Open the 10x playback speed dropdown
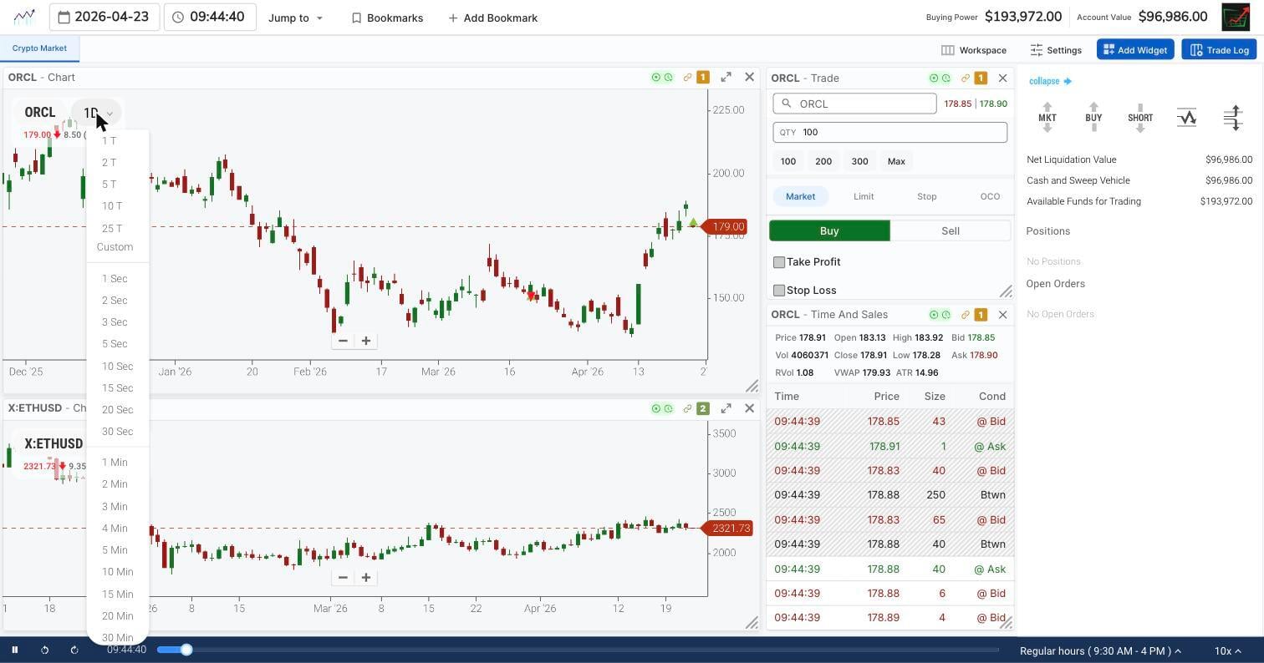This screenshot has height=663, width=1264. tap(1227, 650)
